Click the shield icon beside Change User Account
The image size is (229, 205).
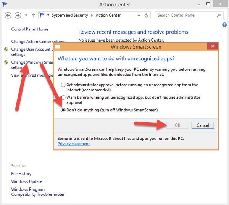pyautogui.click(x=6, y=50)
